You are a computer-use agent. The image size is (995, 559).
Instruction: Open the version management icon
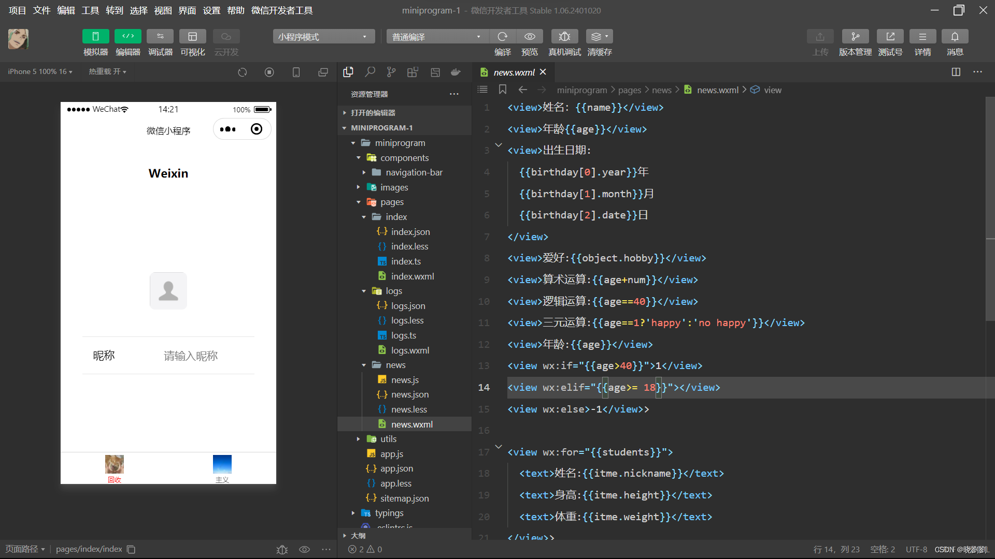pos(855,36)
